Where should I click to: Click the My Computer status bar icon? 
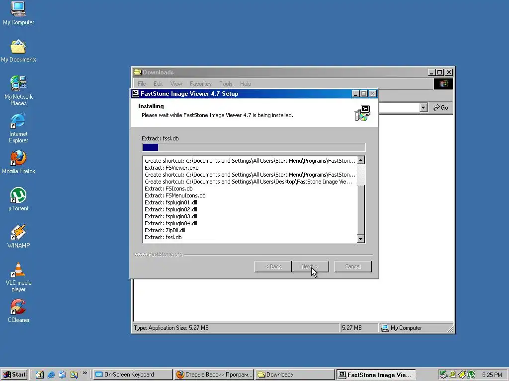[x=385, y=328]
